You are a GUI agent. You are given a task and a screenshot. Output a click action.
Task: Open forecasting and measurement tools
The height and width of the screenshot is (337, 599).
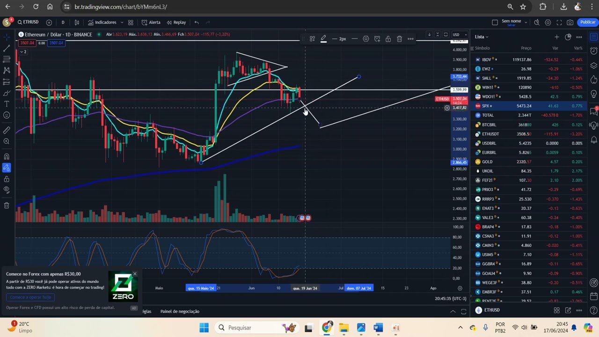click(x=7, y=81)
